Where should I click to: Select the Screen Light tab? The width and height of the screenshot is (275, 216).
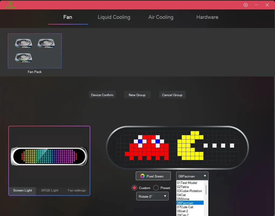pyautogui.click(x=22, y=190)
